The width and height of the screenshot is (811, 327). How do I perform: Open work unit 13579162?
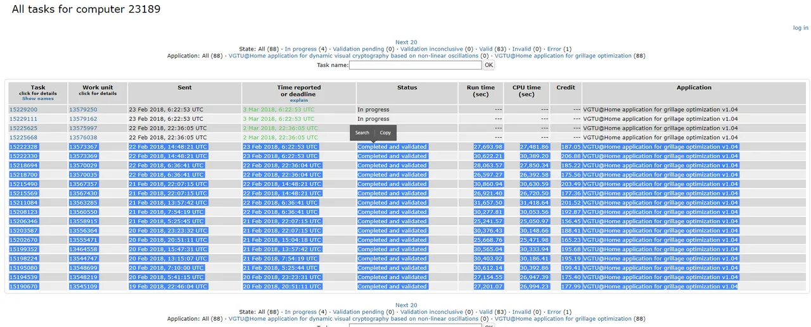coord(83,119)
